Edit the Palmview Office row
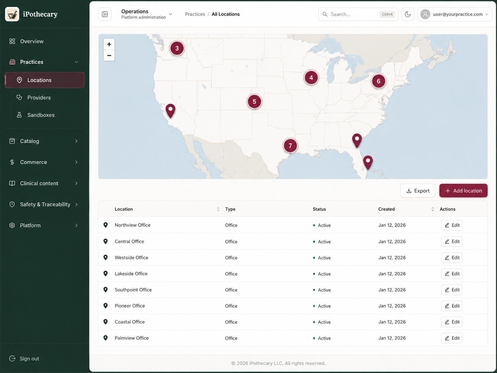The image size is (497, 373). click(452, 338)
